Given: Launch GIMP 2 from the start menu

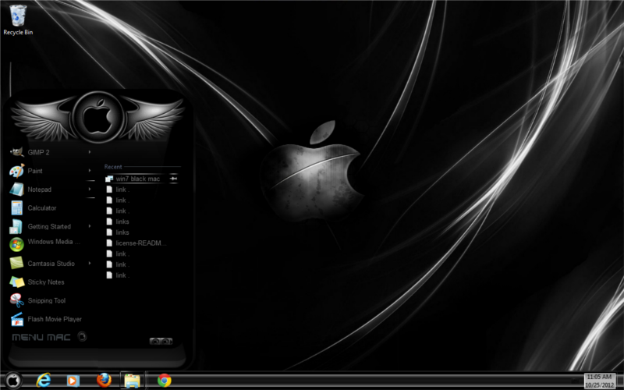Looking at the screenshot, I should click(50, 152).
